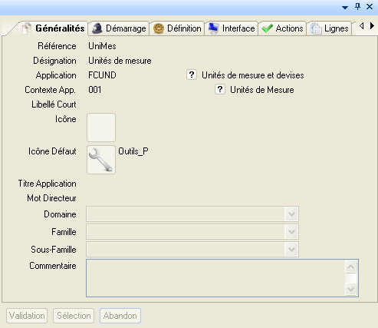Switch to the Démarrage tab
The width and height of the screenshot is (378, 328).
click(x=119, y=28)
